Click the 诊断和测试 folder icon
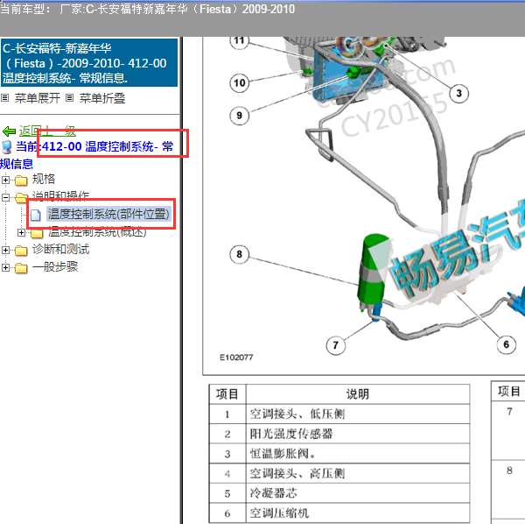The width and height of the screenshot is (525, 524). click(21, 251)
